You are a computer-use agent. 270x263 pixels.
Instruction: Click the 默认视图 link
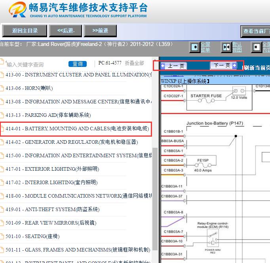click(237, 47)
